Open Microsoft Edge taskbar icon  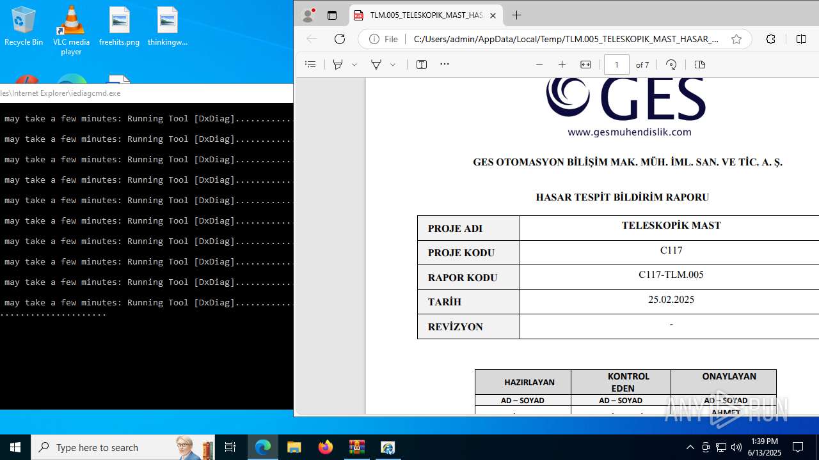263,447
